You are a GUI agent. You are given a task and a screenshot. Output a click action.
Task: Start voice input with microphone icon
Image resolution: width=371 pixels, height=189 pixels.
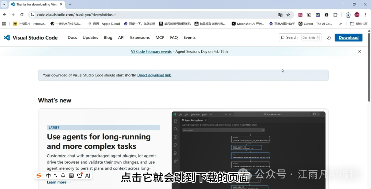click(63, 176)
